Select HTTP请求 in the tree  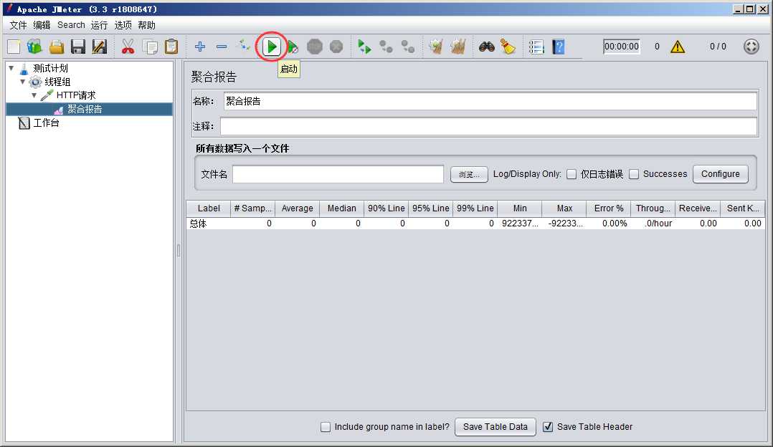pyautogui.click(x=76, y=95)
